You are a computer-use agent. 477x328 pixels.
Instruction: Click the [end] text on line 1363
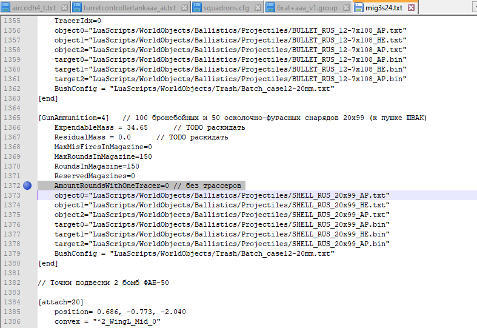[48, 98]
